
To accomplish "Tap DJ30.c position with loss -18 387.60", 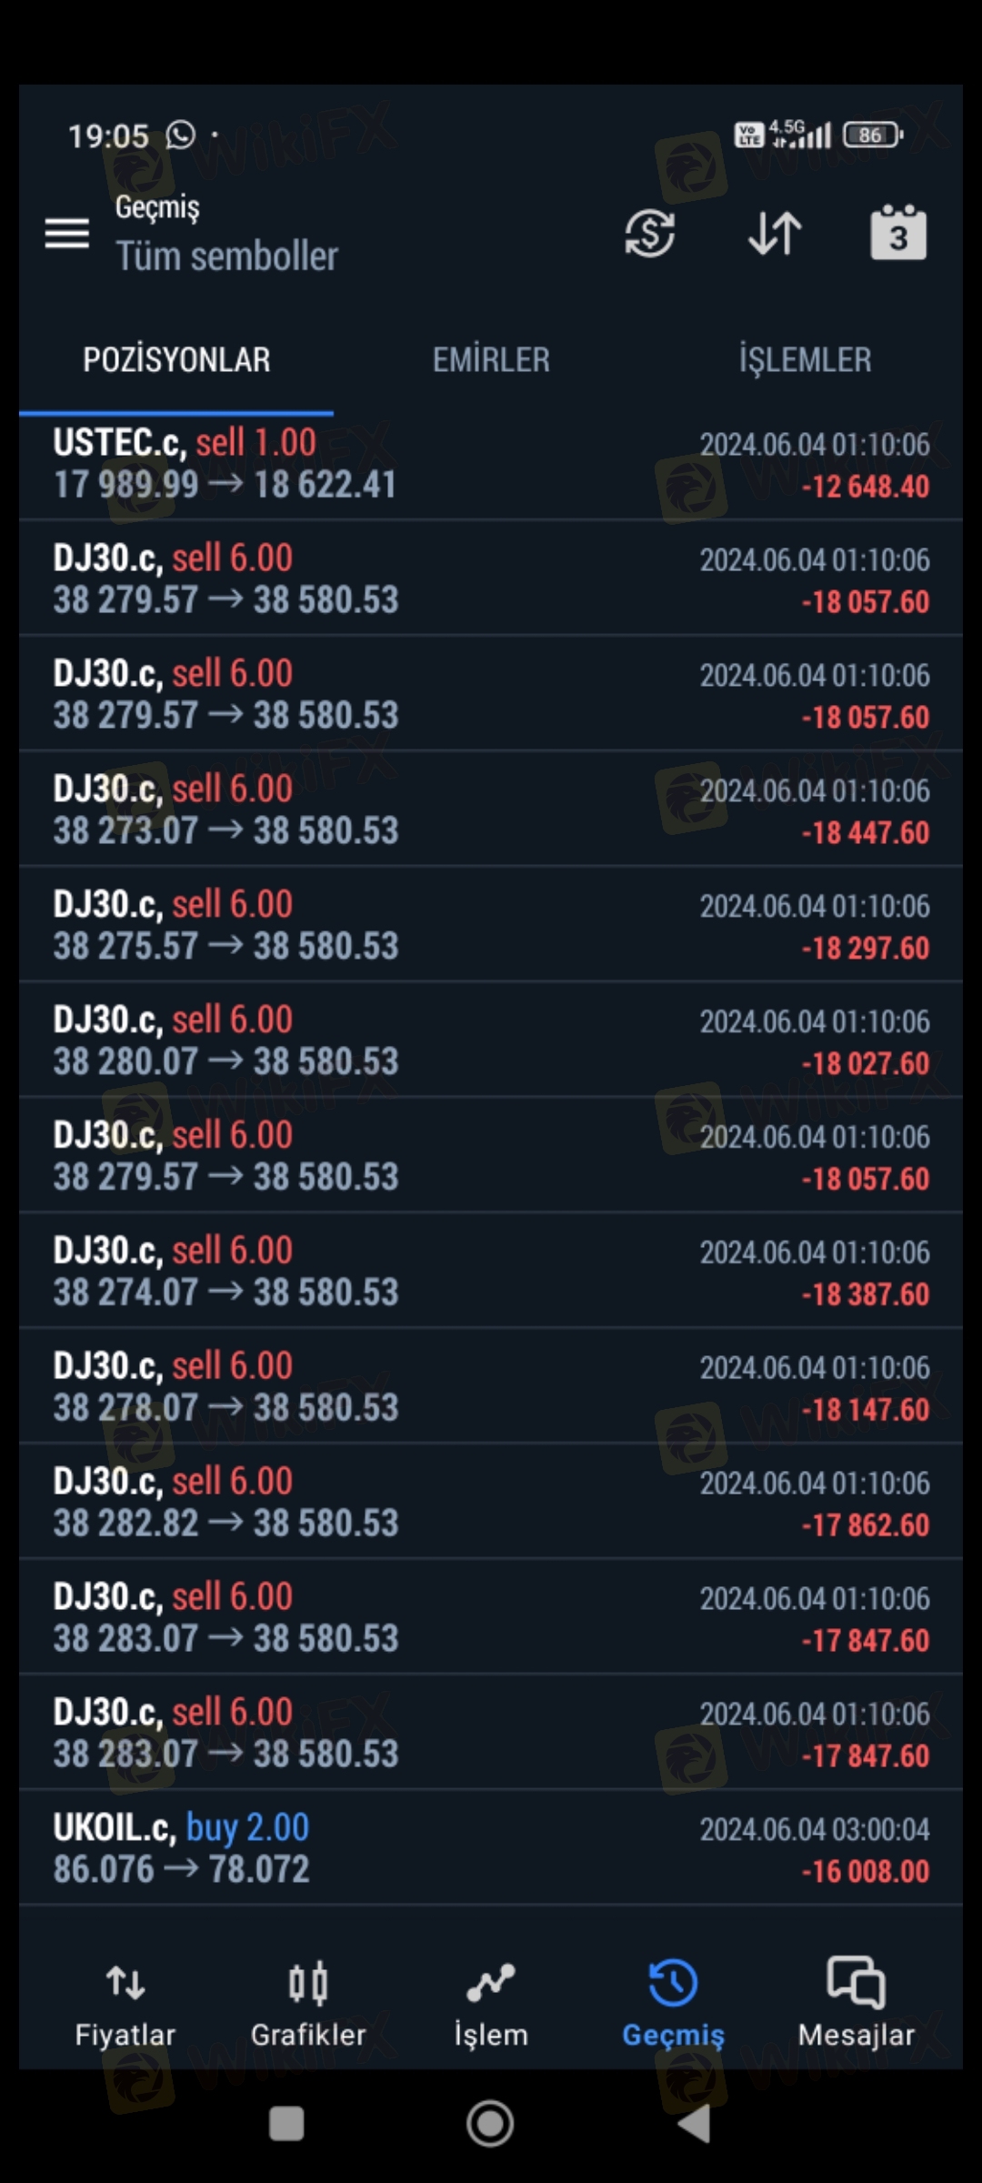I will [491, 1272].
